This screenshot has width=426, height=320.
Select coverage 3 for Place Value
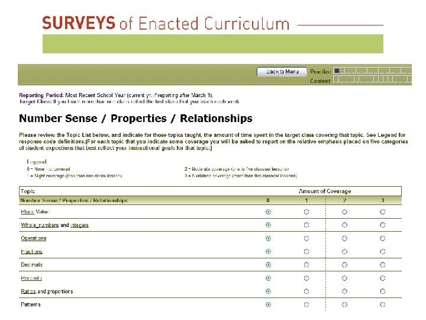(x=383, y=212)
